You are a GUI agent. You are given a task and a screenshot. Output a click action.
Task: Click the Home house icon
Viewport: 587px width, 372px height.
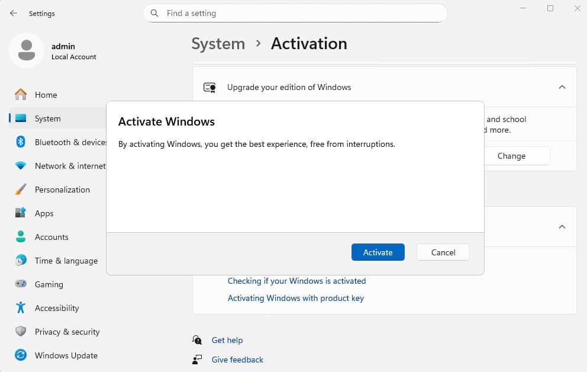click(21, 95)
